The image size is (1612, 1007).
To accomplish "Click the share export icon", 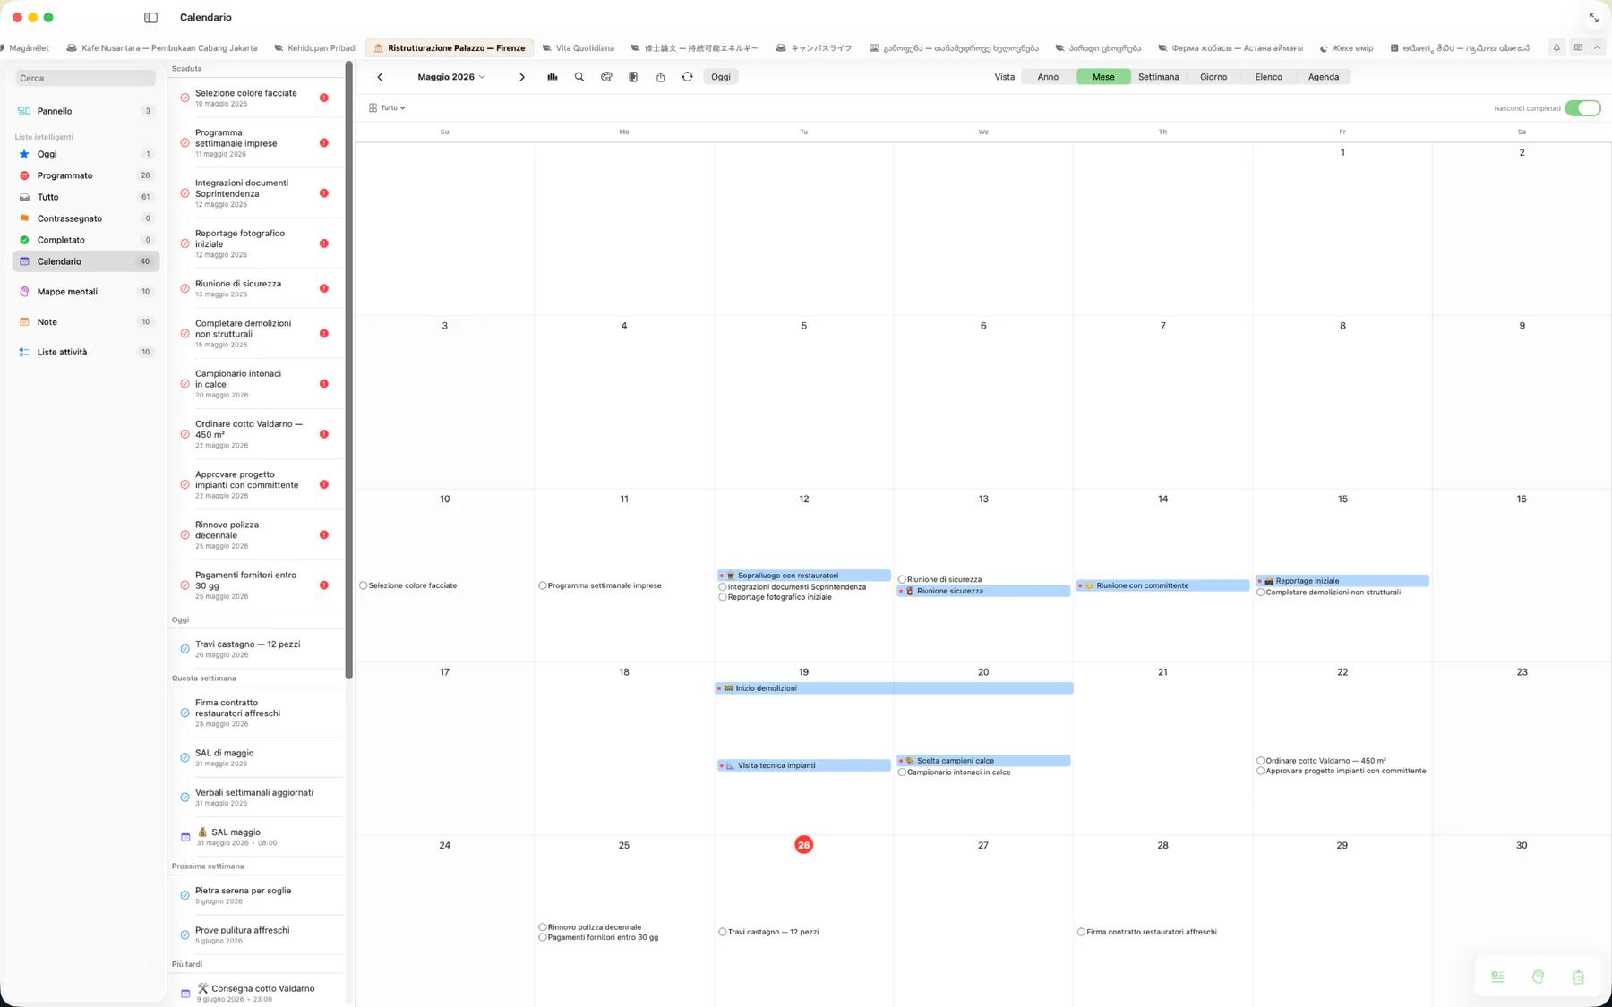I will pyautogui.click(x=660, y=77).
